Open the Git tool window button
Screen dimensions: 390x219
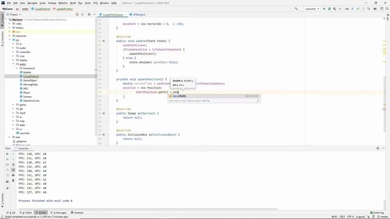coord(11,212)
